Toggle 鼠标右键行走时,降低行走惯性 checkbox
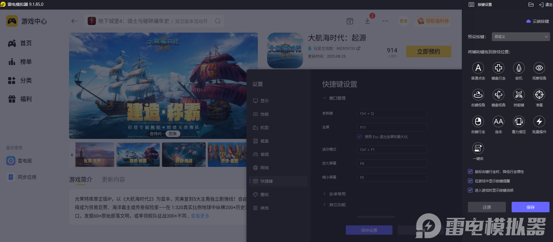This screenshot has width=553, height=242. pyautogui.click(x=470, y=172)
